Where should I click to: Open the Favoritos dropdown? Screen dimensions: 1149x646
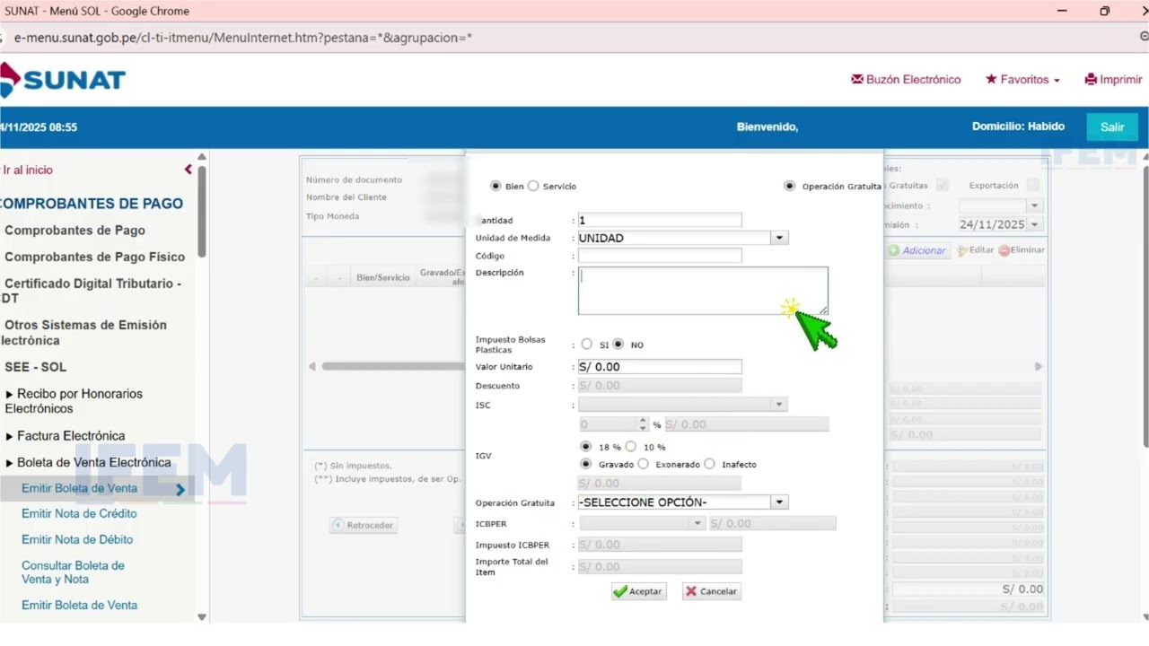pyautogui.click(x=1022, y=80)
